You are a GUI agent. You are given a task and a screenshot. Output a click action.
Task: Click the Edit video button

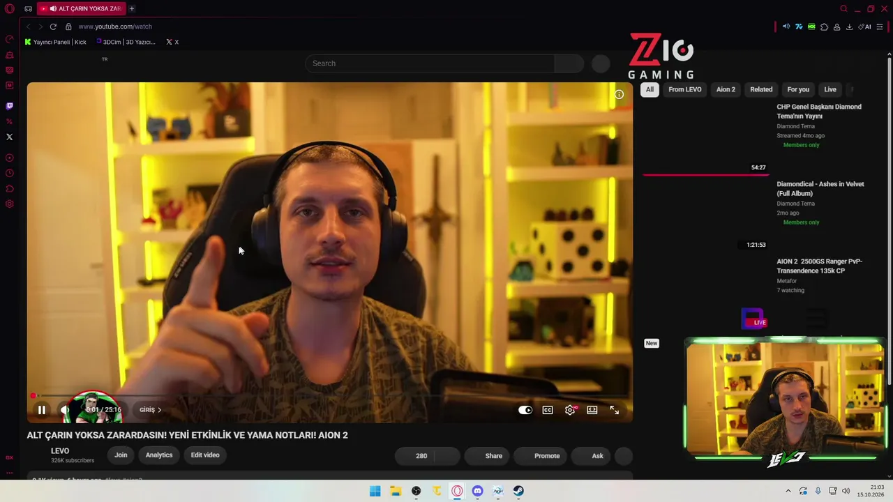click(x=205, y=455)
